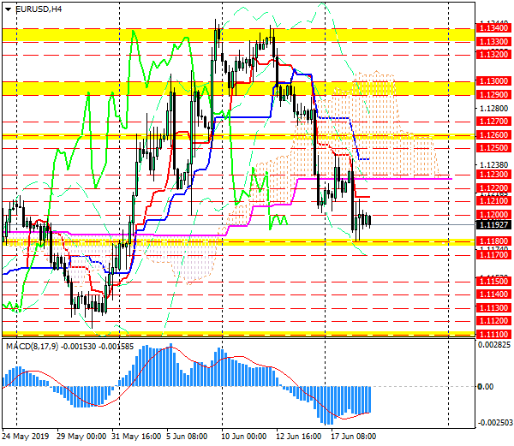Select the 1.12600 price level label
The height and width of the screenshot is (446, 514).
[494, 134]
